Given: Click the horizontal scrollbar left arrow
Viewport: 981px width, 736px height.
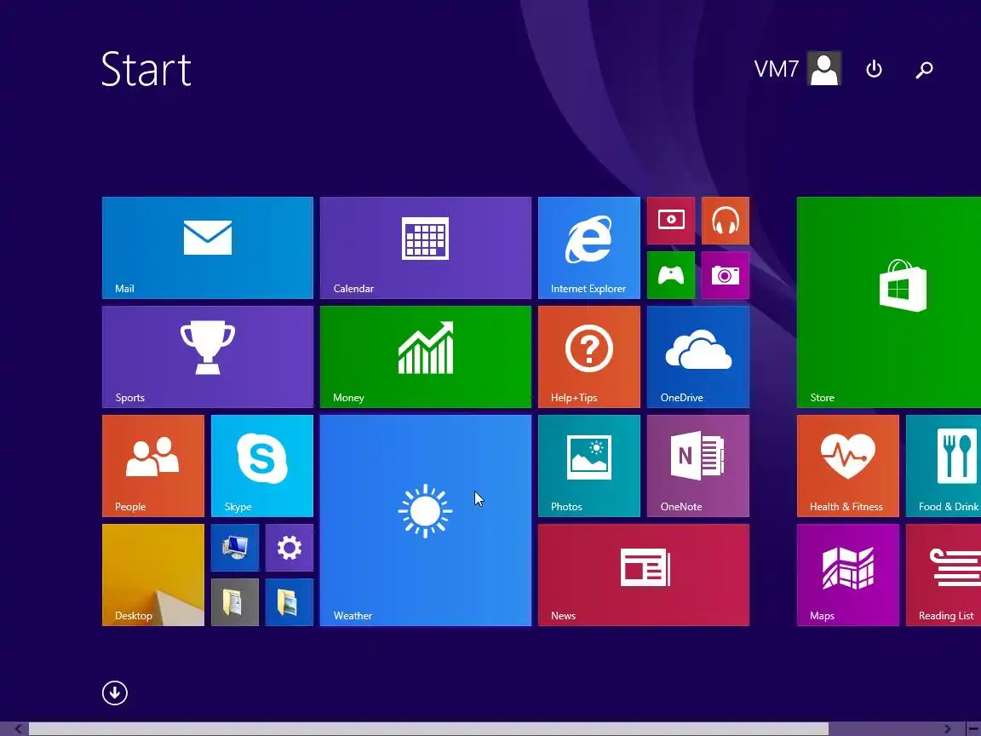Looking at the screenshot, I should [x=19, y=729].
